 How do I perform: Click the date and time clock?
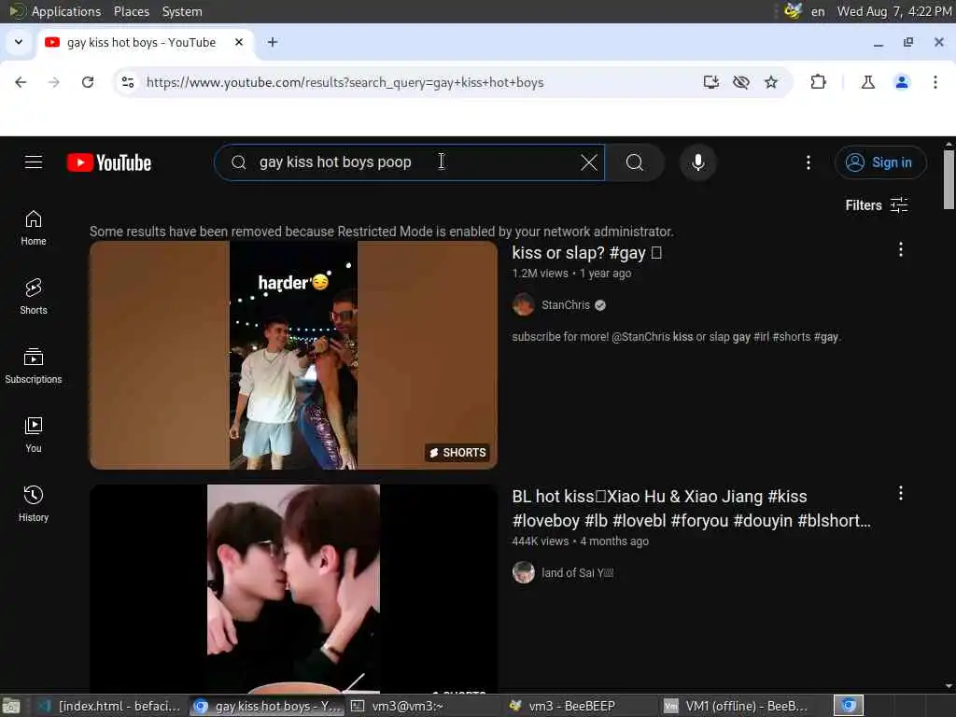tap(893, 11)
